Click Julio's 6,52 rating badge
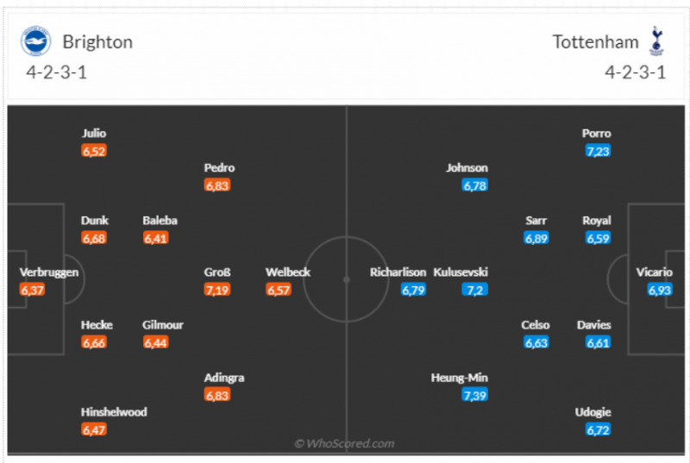Image resolution: width=690 pixels, height=463 pixels. pyautogui.click(x=94, y=151)
